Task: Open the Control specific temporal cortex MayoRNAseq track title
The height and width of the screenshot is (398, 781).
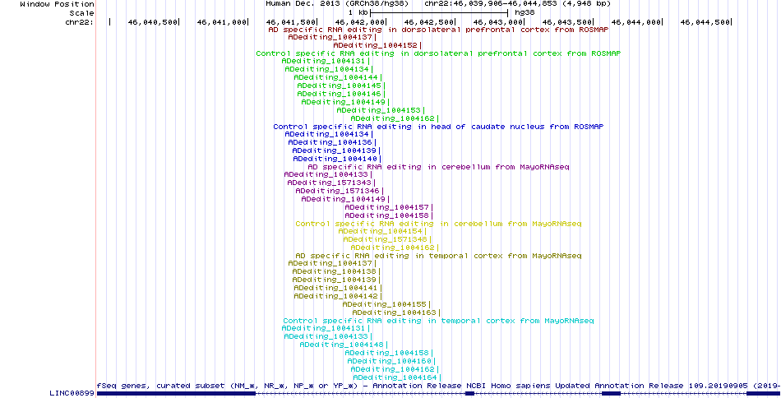Action: 438,321
